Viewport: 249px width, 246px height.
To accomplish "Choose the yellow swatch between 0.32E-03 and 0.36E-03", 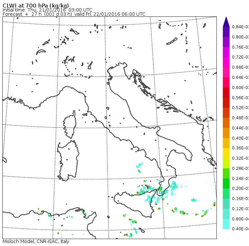I will pyautogui.click(x=226, y=153).
